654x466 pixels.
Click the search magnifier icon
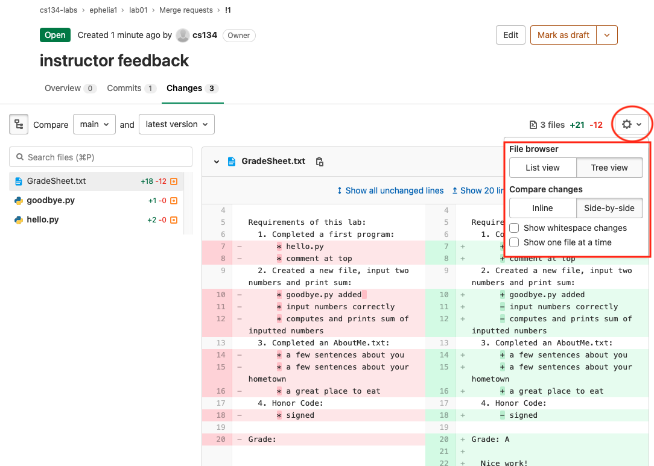tap(19, 157)
